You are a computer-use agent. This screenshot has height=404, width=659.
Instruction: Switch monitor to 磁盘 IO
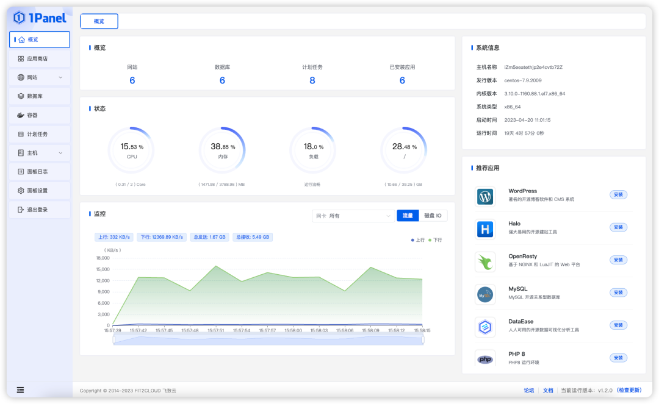click(x=433, y=216)
